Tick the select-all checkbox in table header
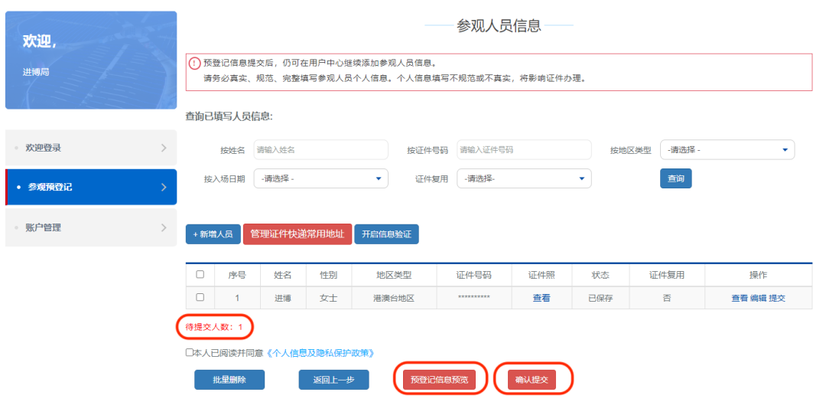 pyautogui.click(x=200, y=274)
